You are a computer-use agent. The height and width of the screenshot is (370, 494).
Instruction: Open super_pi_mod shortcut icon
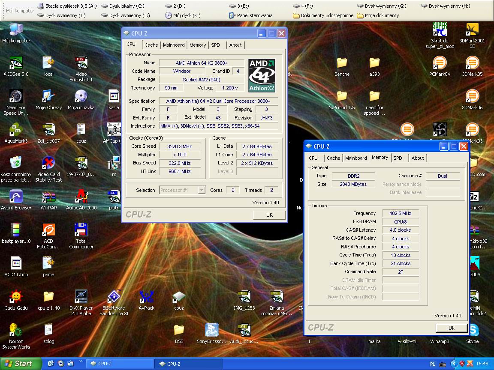tap(440, 35)
